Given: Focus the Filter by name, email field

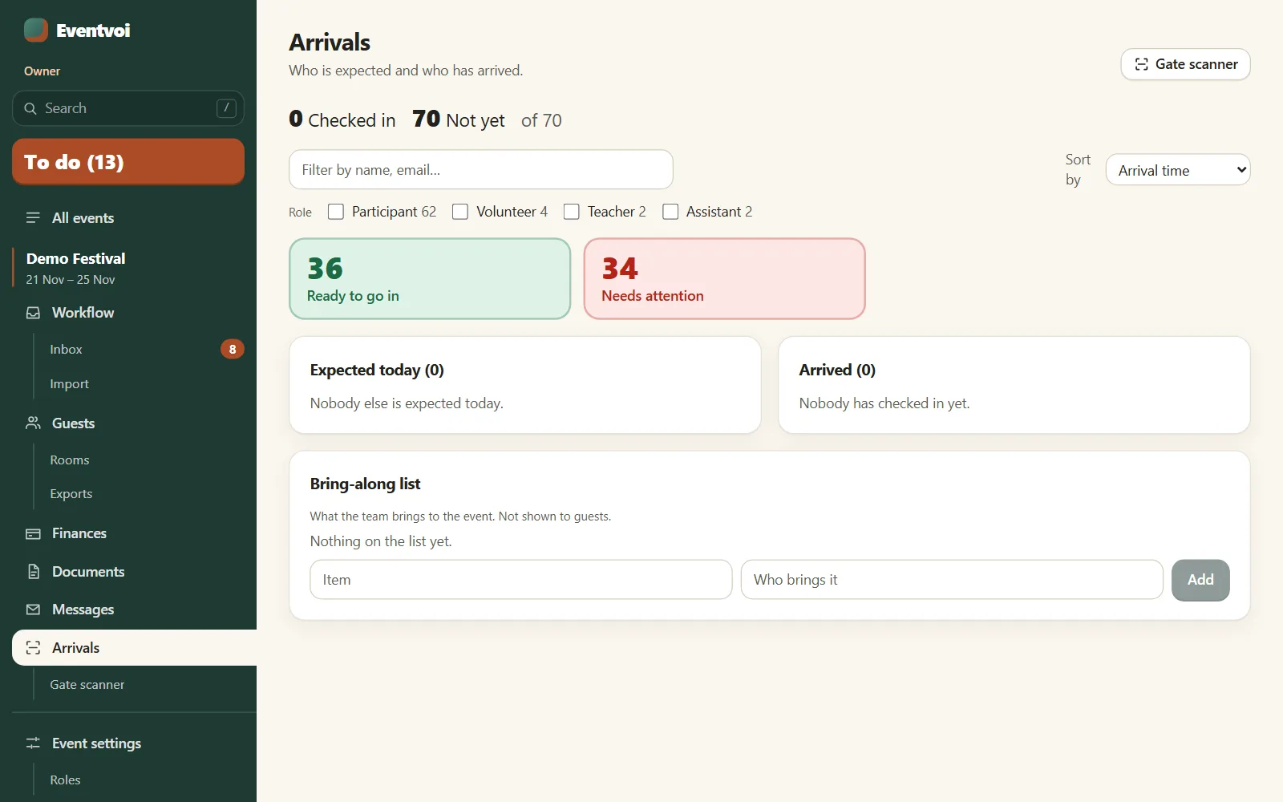Looking at the screenshot, I should click(481, 169).
